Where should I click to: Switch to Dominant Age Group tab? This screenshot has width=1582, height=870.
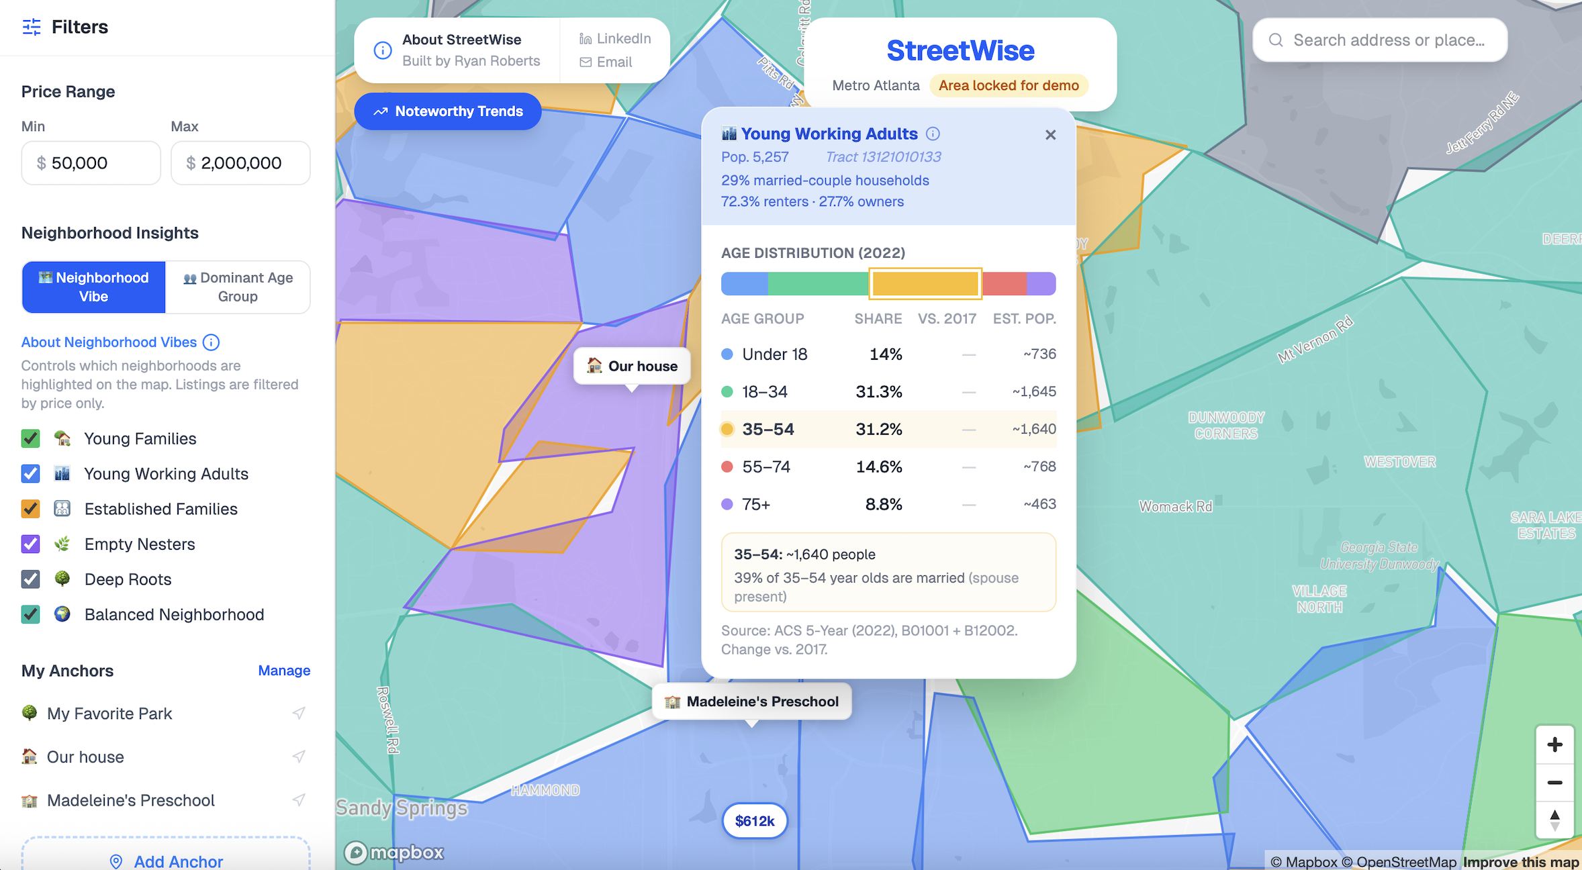238,287
